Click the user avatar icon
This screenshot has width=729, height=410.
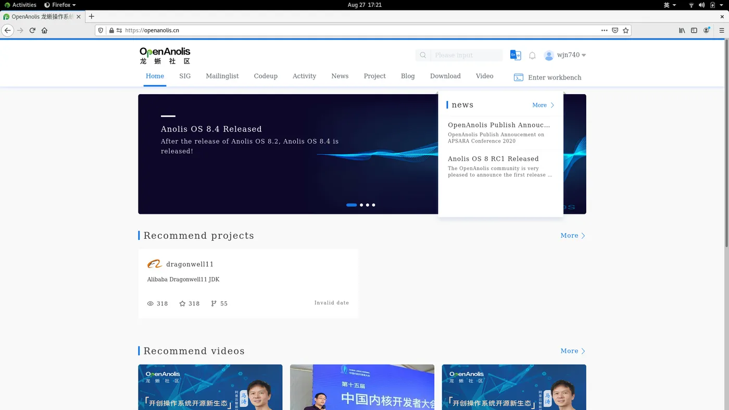(x=549, y=55)
